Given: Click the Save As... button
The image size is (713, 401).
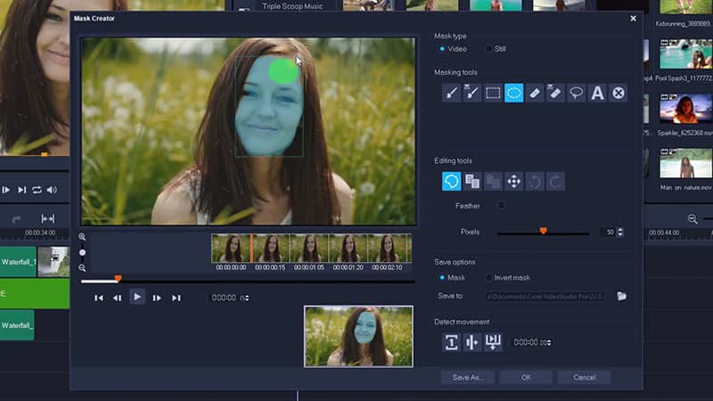Looking at the screenshot, I should tap(468, 378).
